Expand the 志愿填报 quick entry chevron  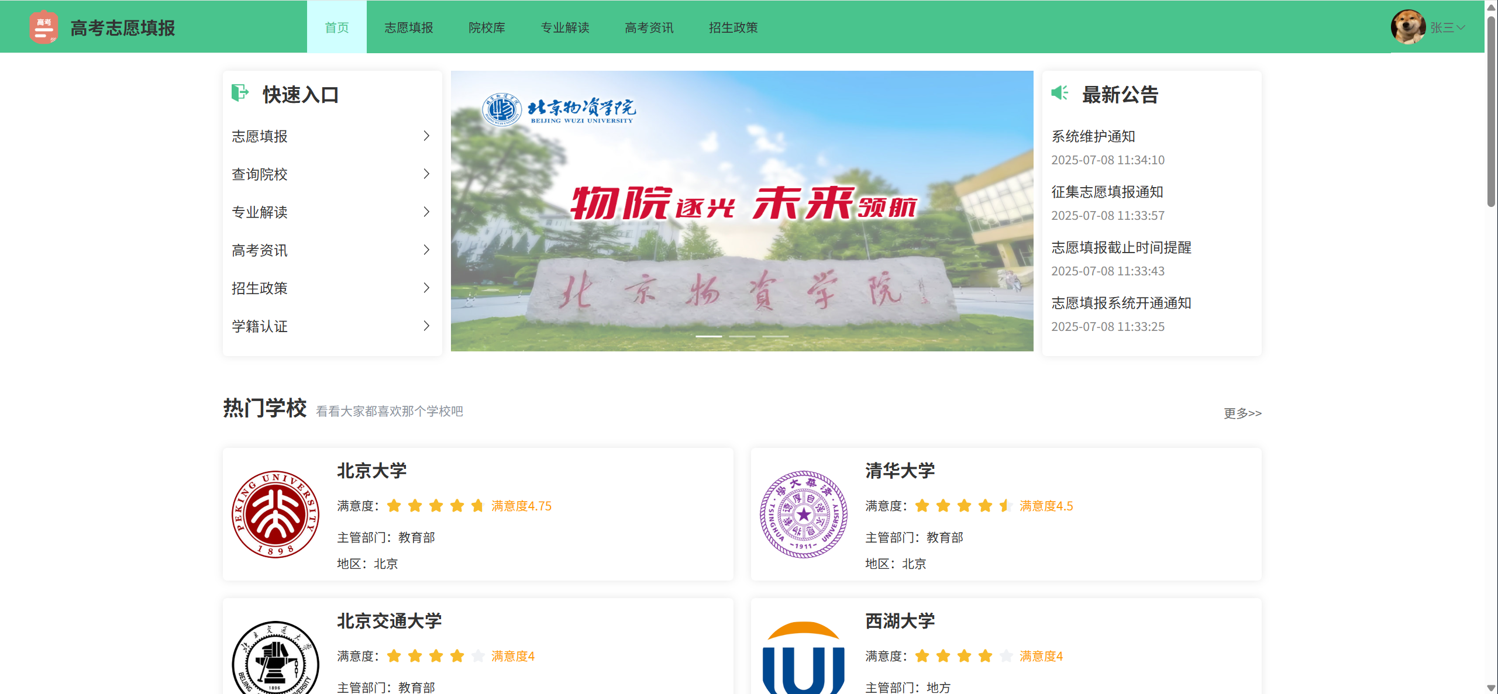(426, 136)
